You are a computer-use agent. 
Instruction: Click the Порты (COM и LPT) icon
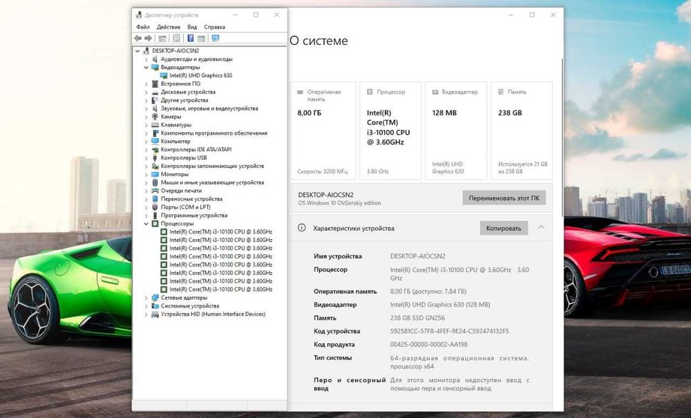pos(155,207)
